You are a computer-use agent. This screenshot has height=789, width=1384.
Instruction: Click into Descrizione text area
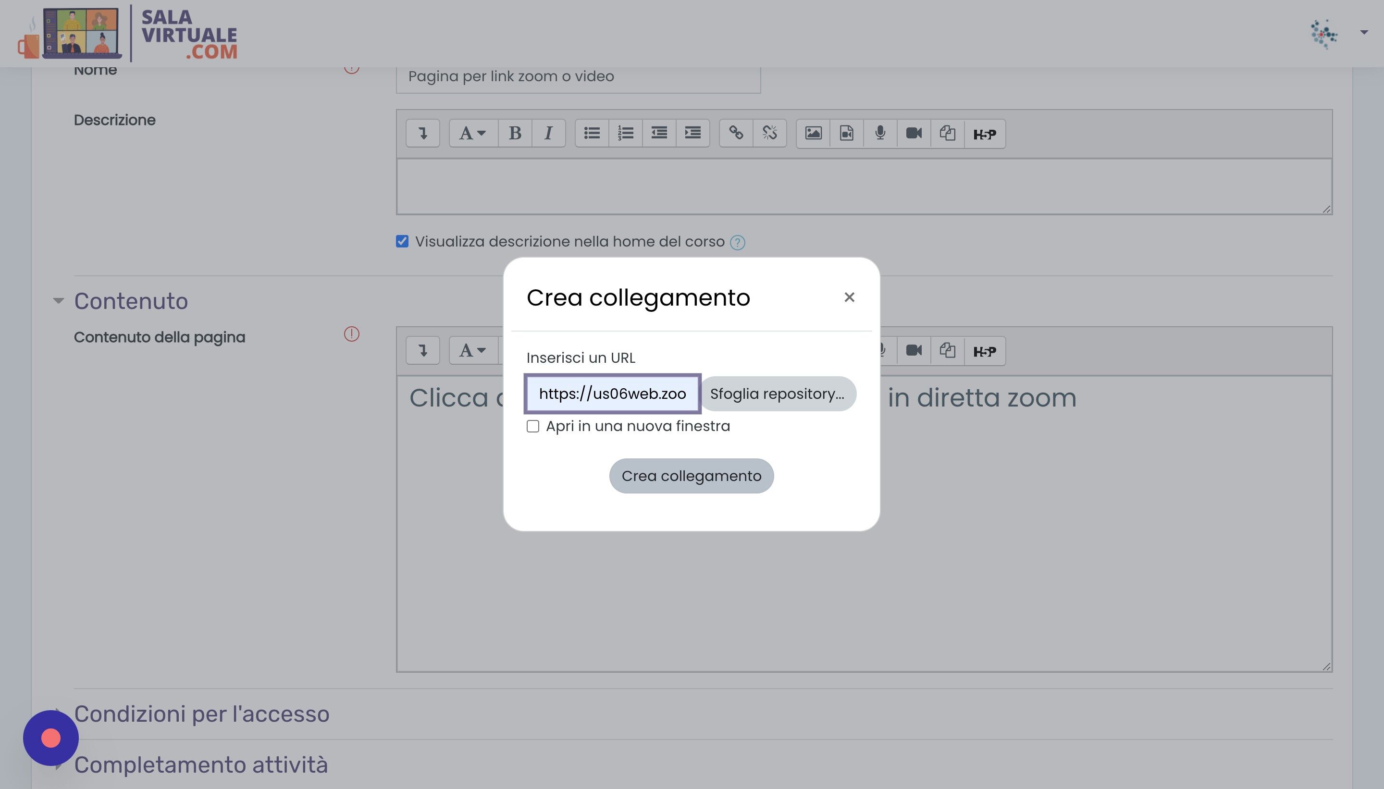tap(864, 186)
